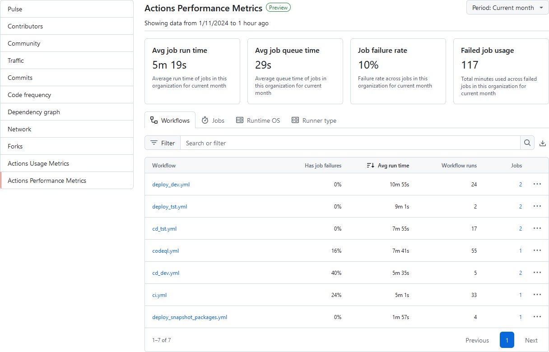Open the three-dot menu for deploy_dev.yml
This screenshot has width=549, height=352.
(x=537, y=184)
